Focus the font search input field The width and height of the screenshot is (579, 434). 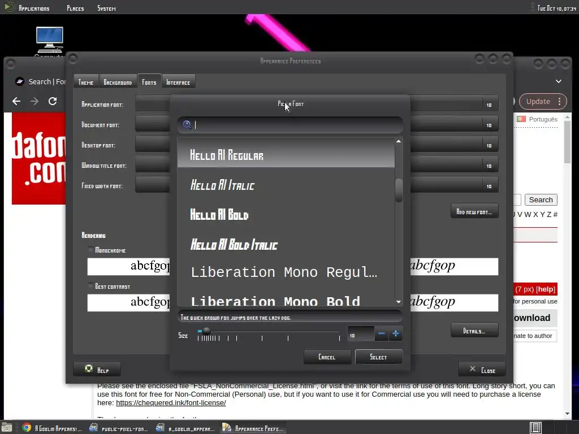click(x=290, y=125)
